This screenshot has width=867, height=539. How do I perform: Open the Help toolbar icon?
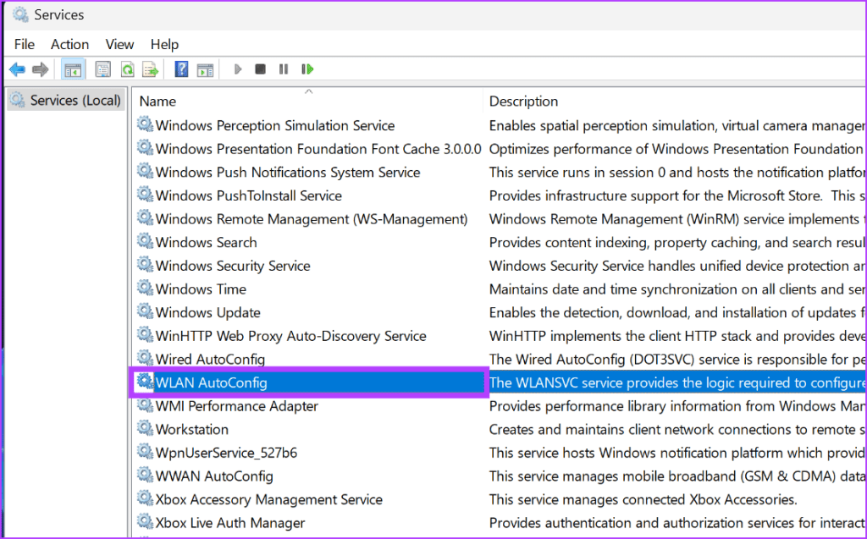tap(181, 69)
